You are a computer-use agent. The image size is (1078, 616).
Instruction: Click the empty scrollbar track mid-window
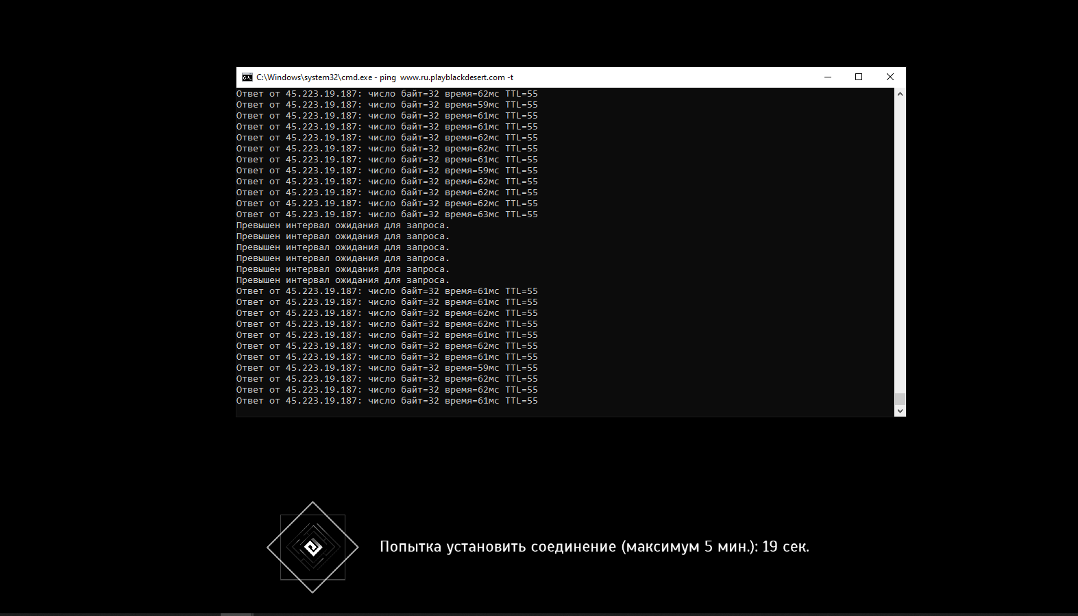coord(900,247)
